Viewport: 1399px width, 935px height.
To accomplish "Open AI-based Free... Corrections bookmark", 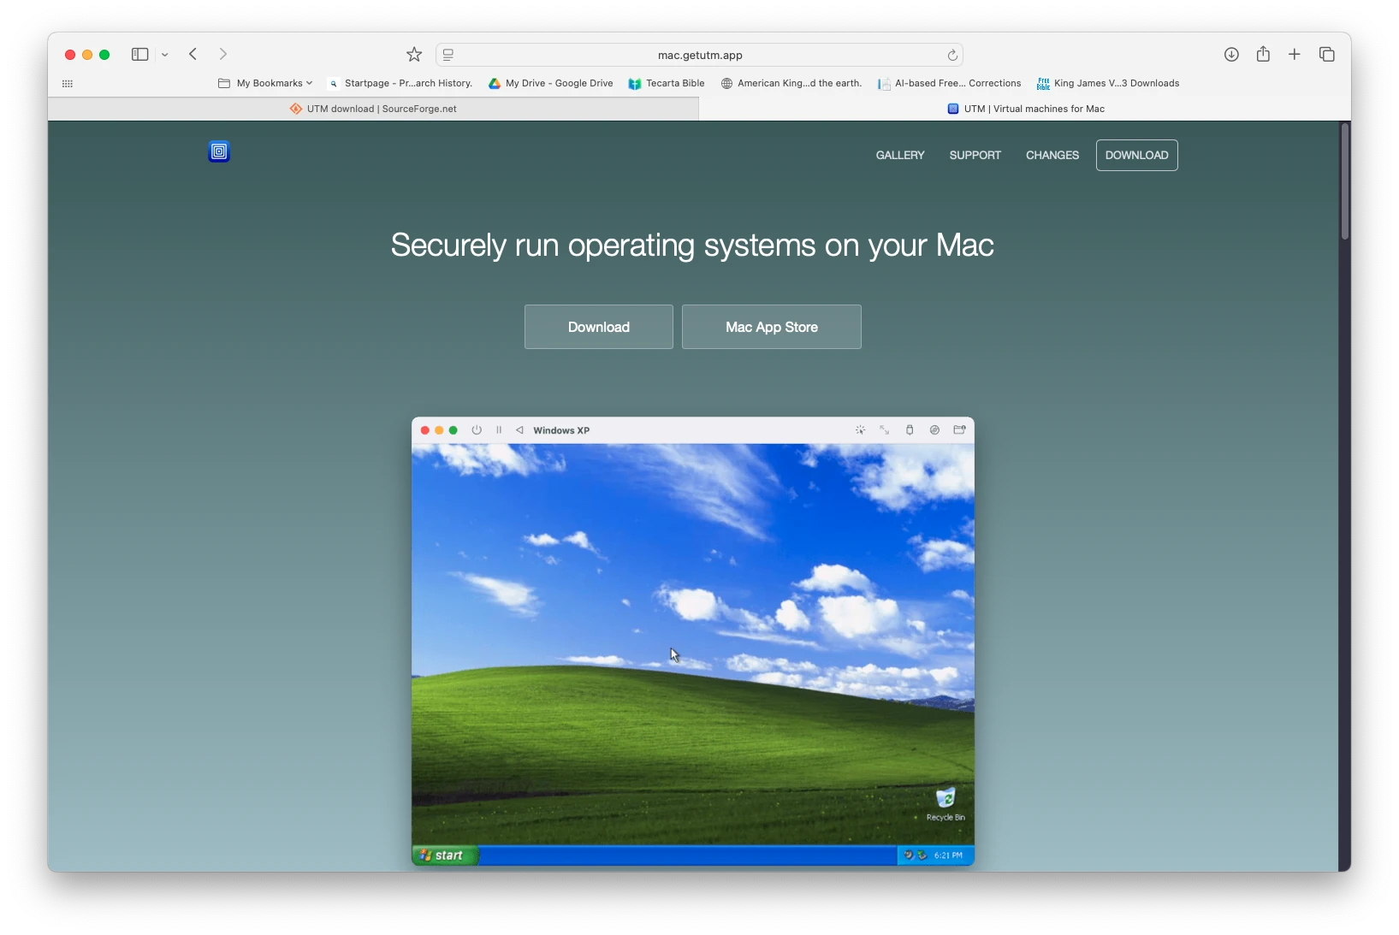I will pyautogui.click(x=950, y=83).
